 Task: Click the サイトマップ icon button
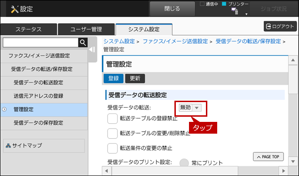click(44, 146)
